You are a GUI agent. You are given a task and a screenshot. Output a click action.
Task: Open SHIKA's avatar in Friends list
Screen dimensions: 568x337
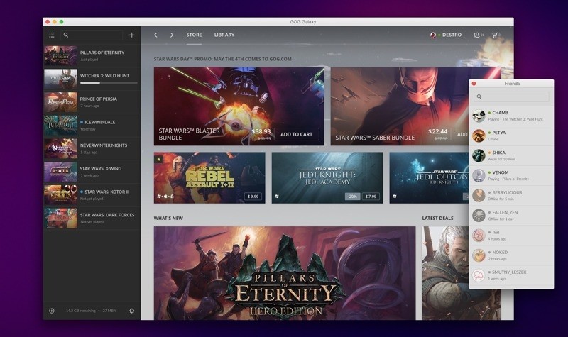tap(479, 156)
